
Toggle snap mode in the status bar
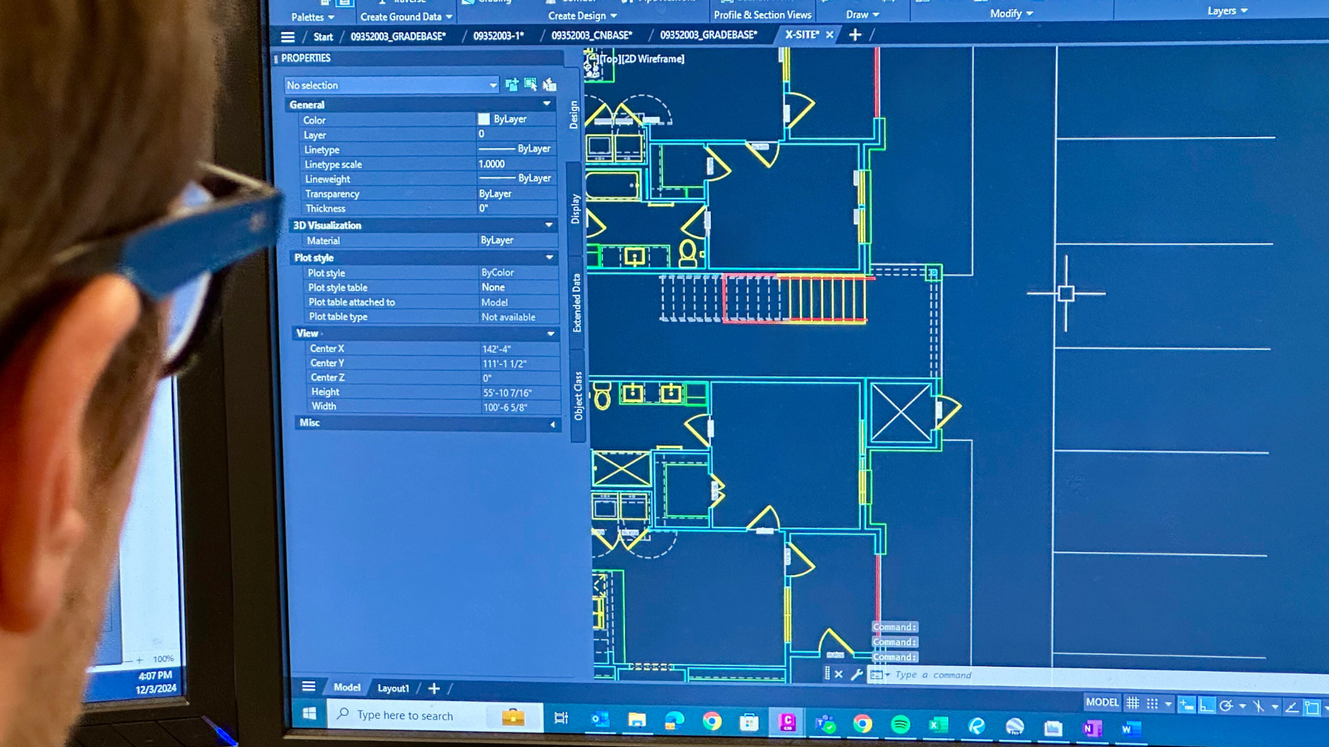(x=1151, y=702)
